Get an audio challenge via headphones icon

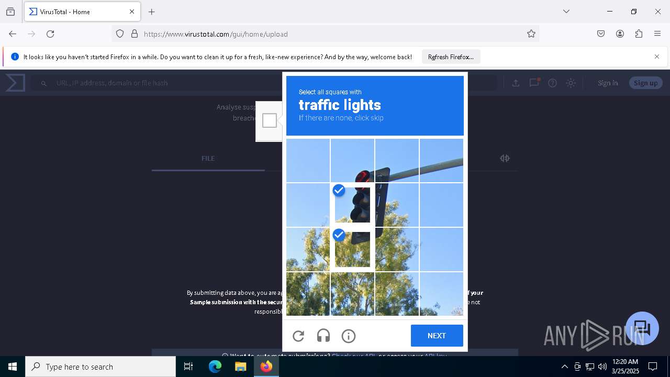tap(323, 336)
